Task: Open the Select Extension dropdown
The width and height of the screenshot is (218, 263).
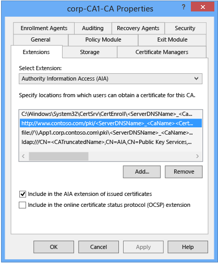Action: (111, 78)
